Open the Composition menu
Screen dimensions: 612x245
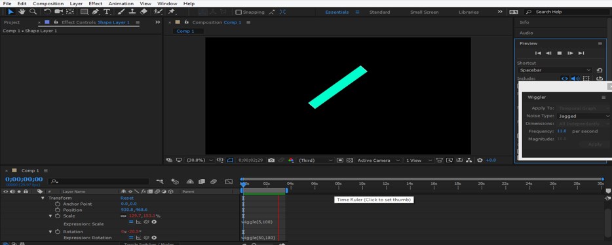point(48,3)
